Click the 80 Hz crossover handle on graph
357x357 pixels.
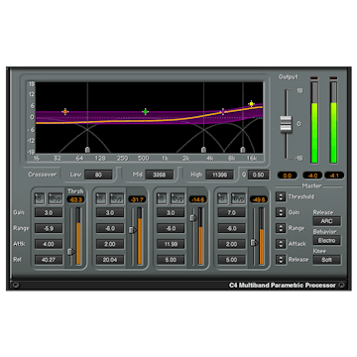(x=87, y=150)
